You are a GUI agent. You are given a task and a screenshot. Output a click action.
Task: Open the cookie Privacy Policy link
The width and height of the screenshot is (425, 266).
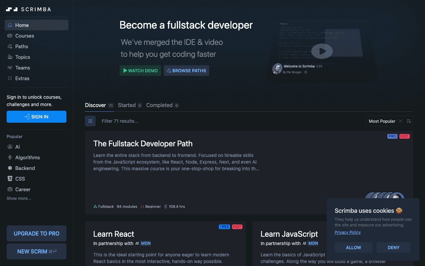348,232
